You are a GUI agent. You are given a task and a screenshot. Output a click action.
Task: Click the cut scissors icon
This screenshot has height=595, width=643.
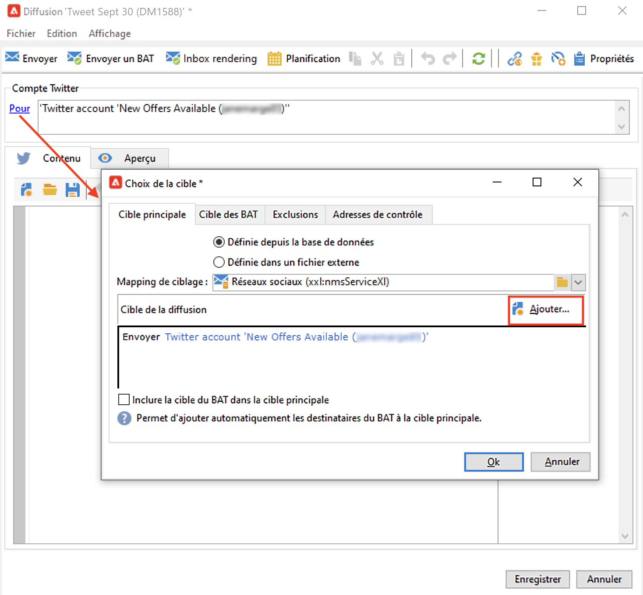click(x=377, y=58)
